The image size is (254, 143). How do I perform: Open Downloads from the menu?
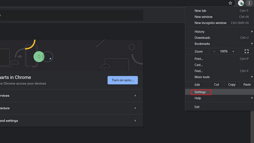click(x=219, y=38)
